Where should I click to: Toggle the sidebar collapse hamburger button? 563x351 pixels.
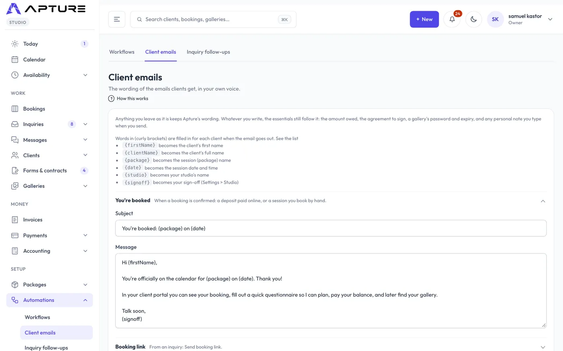pos(117,19)
